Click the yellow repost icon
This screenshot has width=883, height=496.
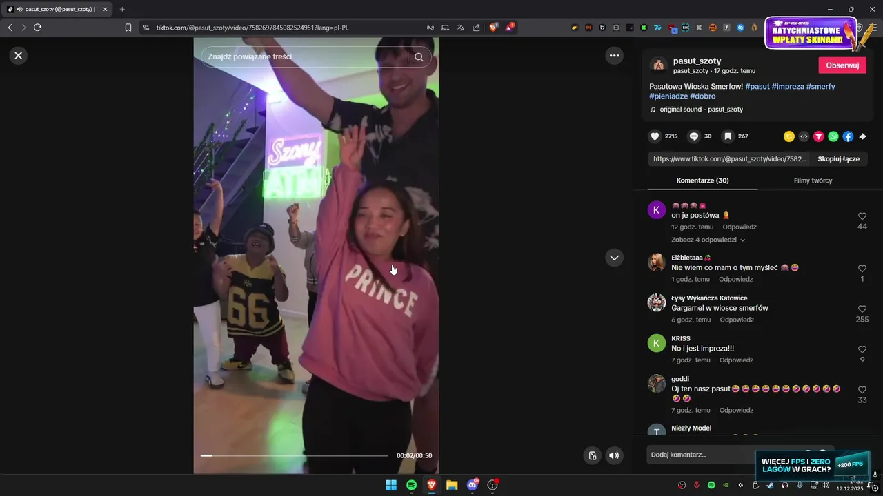pos(789,136)
